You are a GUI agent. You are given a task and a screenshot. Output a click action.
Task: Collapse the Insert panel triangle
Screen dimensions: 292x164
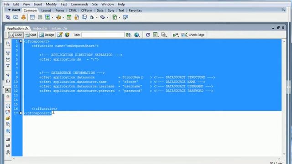click(9, 10)
